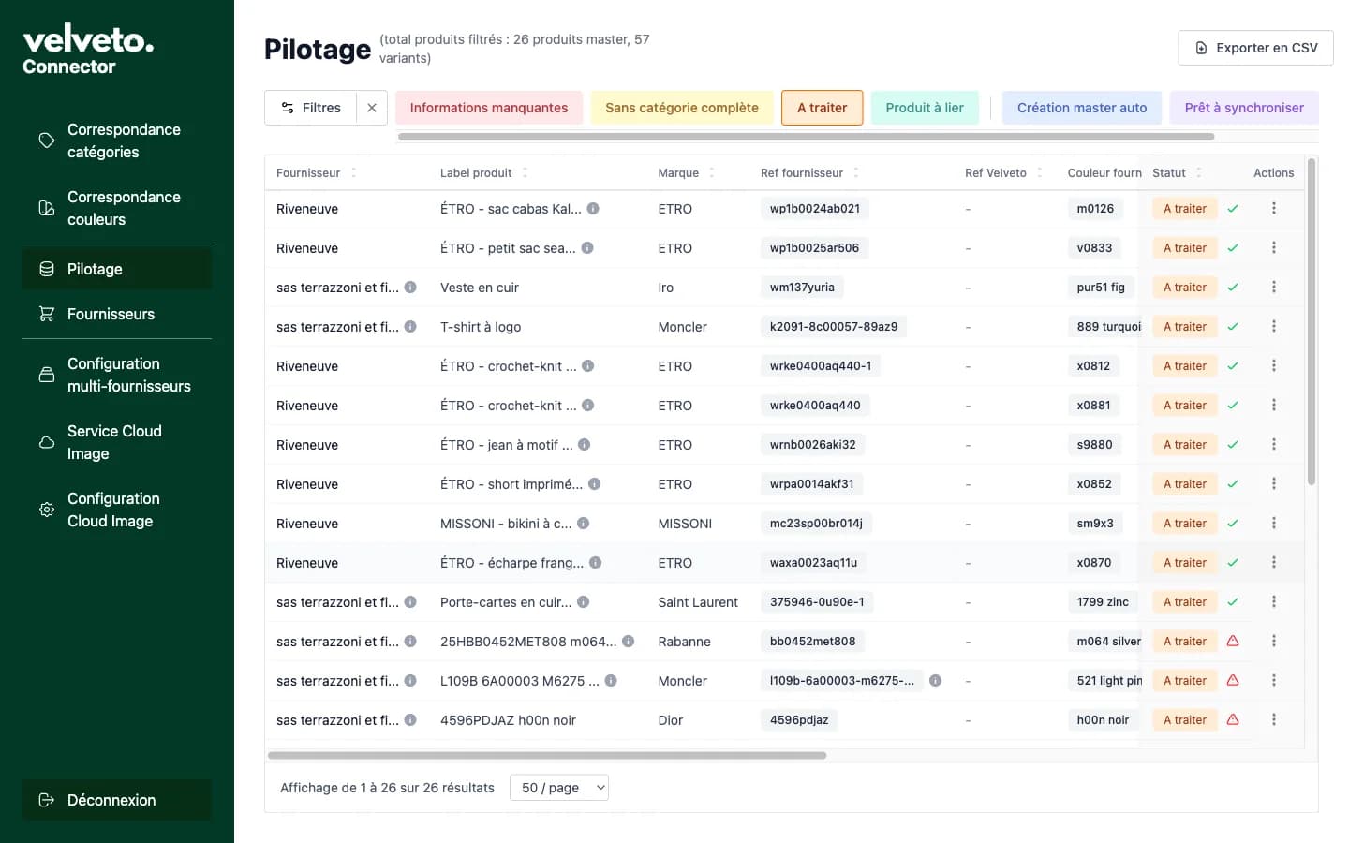
Task: Click info icon beside écharpe frang... label
Action: [595, 562]
